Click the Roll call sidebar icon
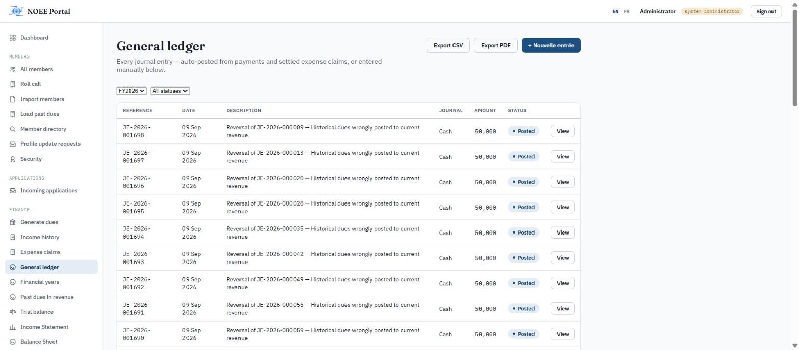799x350 pixels. tap(13, 84)
